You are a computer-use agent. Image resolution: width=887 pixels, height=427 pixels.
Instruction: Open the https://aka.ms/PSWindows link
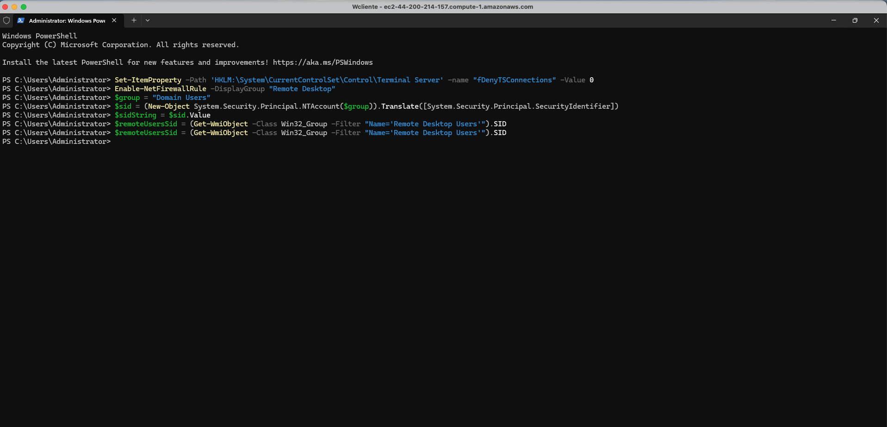323,62
